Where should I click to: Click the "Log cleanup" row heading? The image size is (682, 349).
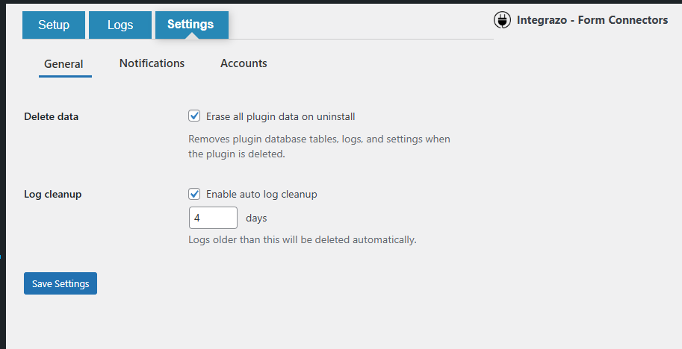coord(52,194)
